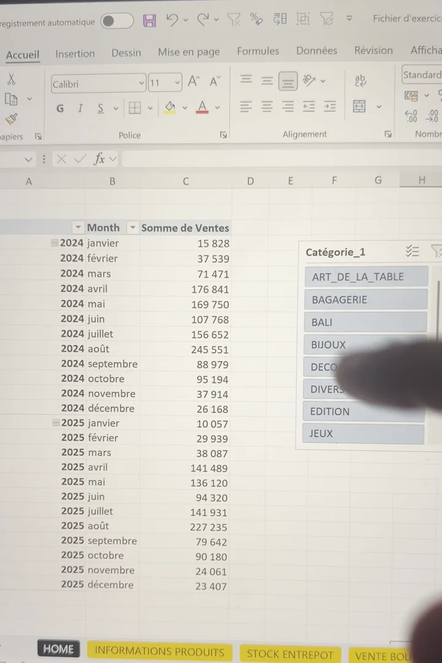Collapse the 2024 year group
Image resolution: width=442 pixels, height=663 pixels.
pyautogui.click(x=55, y=242)
